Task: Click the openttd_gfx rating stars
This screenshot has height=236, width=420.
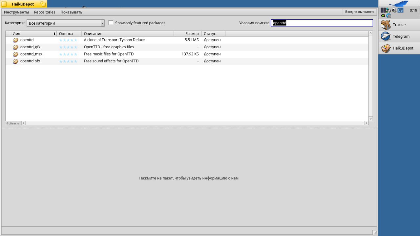Action: 68,47
